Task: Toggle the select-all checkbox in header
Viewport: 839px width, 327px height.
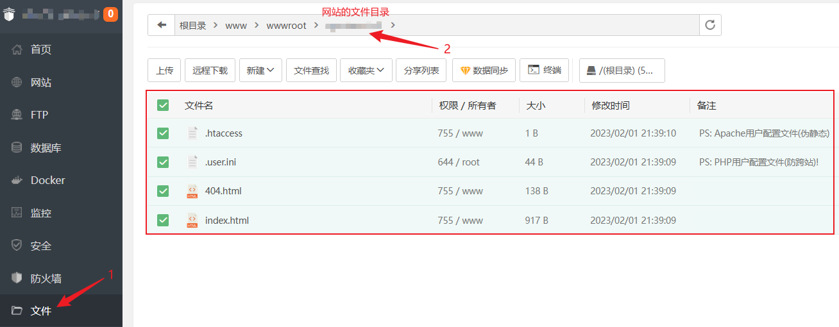Action: [x=163, y=105]
